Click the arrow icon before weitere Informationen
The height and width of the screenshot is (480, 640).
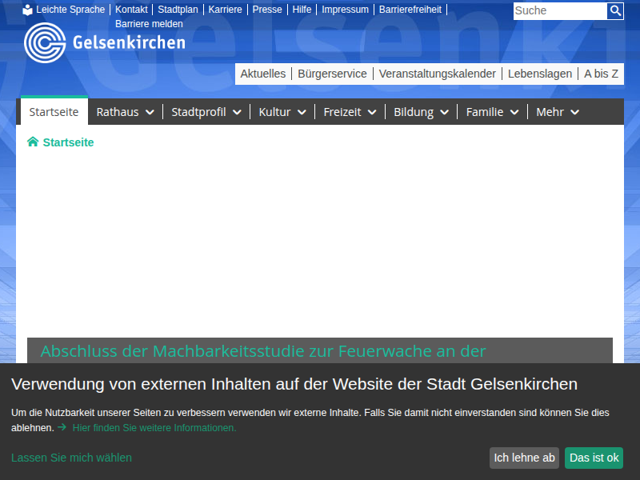point(62,427)
